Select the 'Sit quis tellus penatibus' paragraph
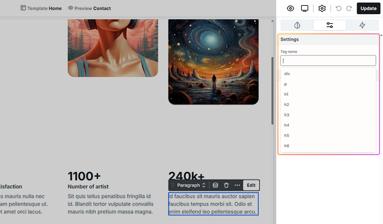The image size is (383, 224). (x=111, y=204)
